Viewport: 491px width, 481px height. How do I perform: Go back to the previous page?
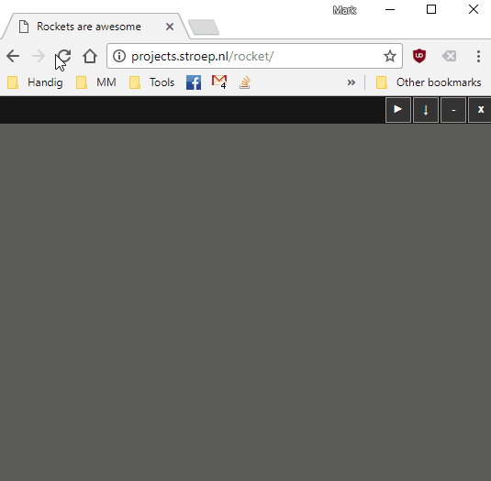13,56
